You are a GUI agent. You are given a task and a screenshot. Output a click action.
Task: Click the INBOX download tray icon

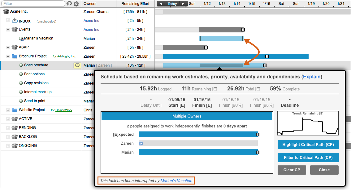[15, 21]
